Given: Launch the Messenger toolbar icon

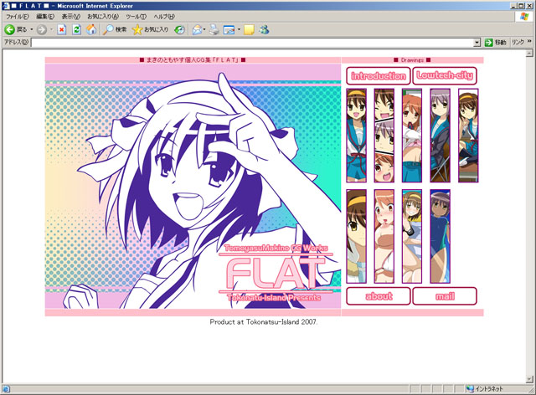Looking at the screenshot, I should click(x=264, y=30).
